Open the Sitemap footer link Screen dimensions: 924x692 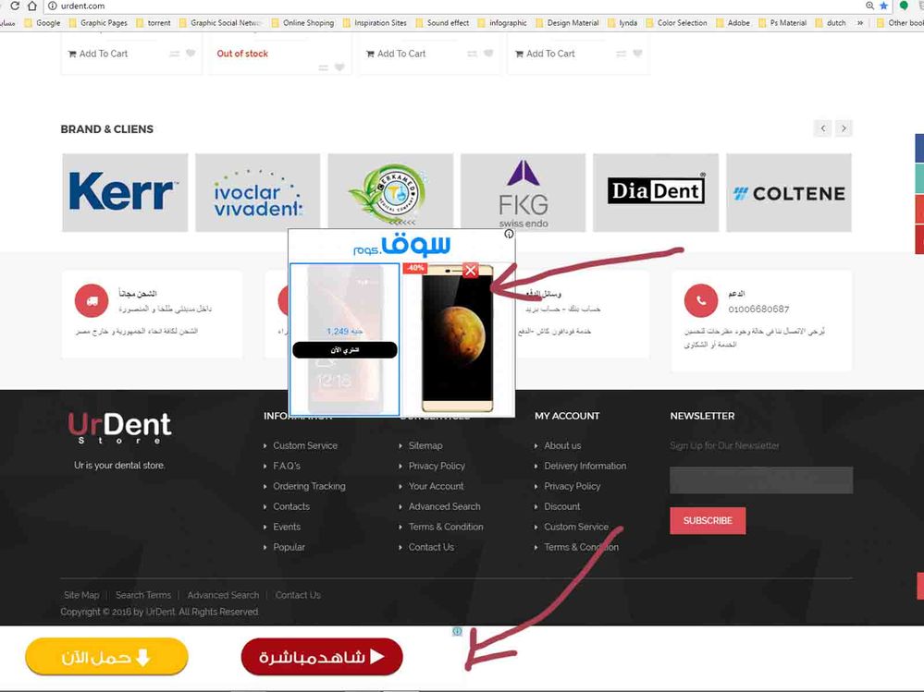[x=425, y=445]
